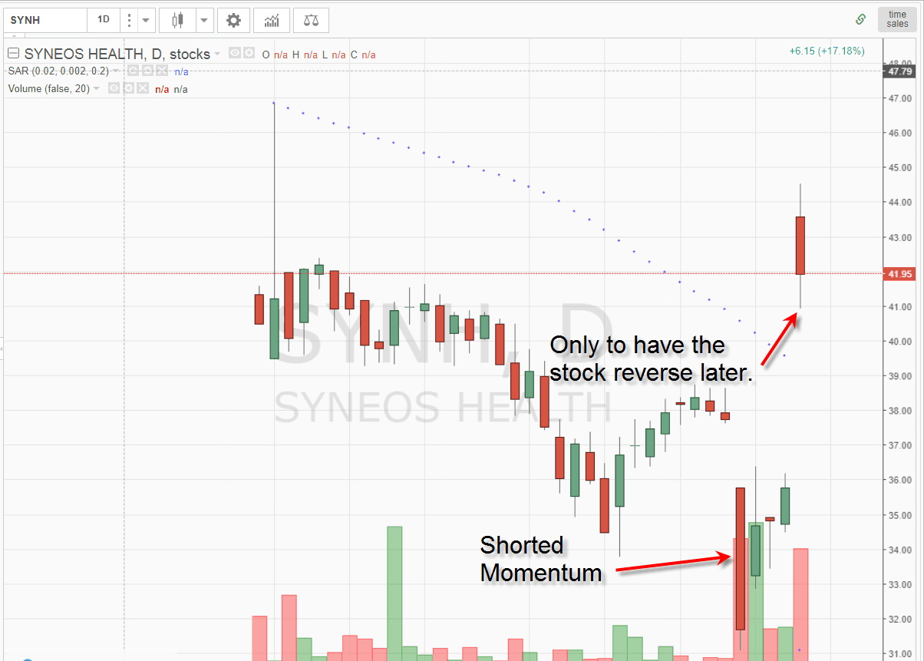Toggle visibility of the SAR indicator
This screenshot has width=924, height=661.
point(132,71)
